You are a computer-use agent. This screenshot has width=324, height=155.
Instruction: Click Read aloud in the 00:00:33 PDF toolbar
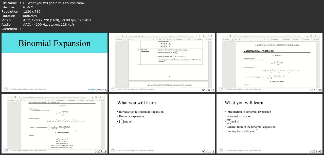pos(178,39)
